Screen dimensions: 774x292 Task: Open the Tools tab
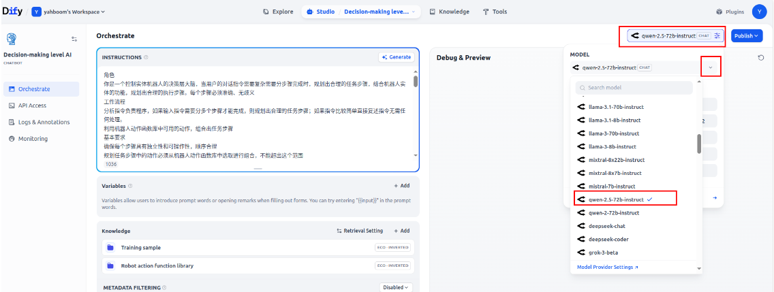pos(495,12)
